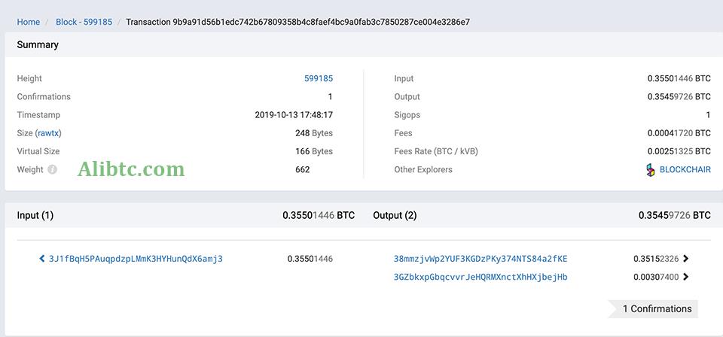This screenshot has height=337, width=723.
Task: Open output address 3GZbkxpGbqcvvrJeHQRMXnctXhHXjbejHb
Action: 480,277
